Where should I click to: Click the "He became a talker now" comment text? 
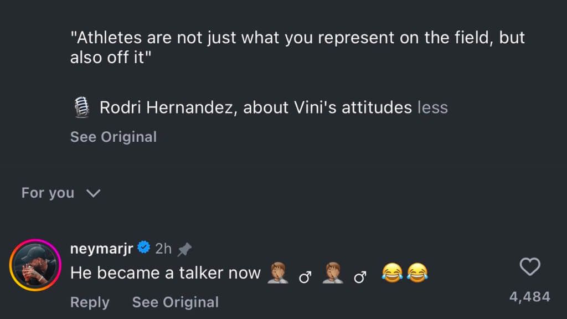pos(165,272)
